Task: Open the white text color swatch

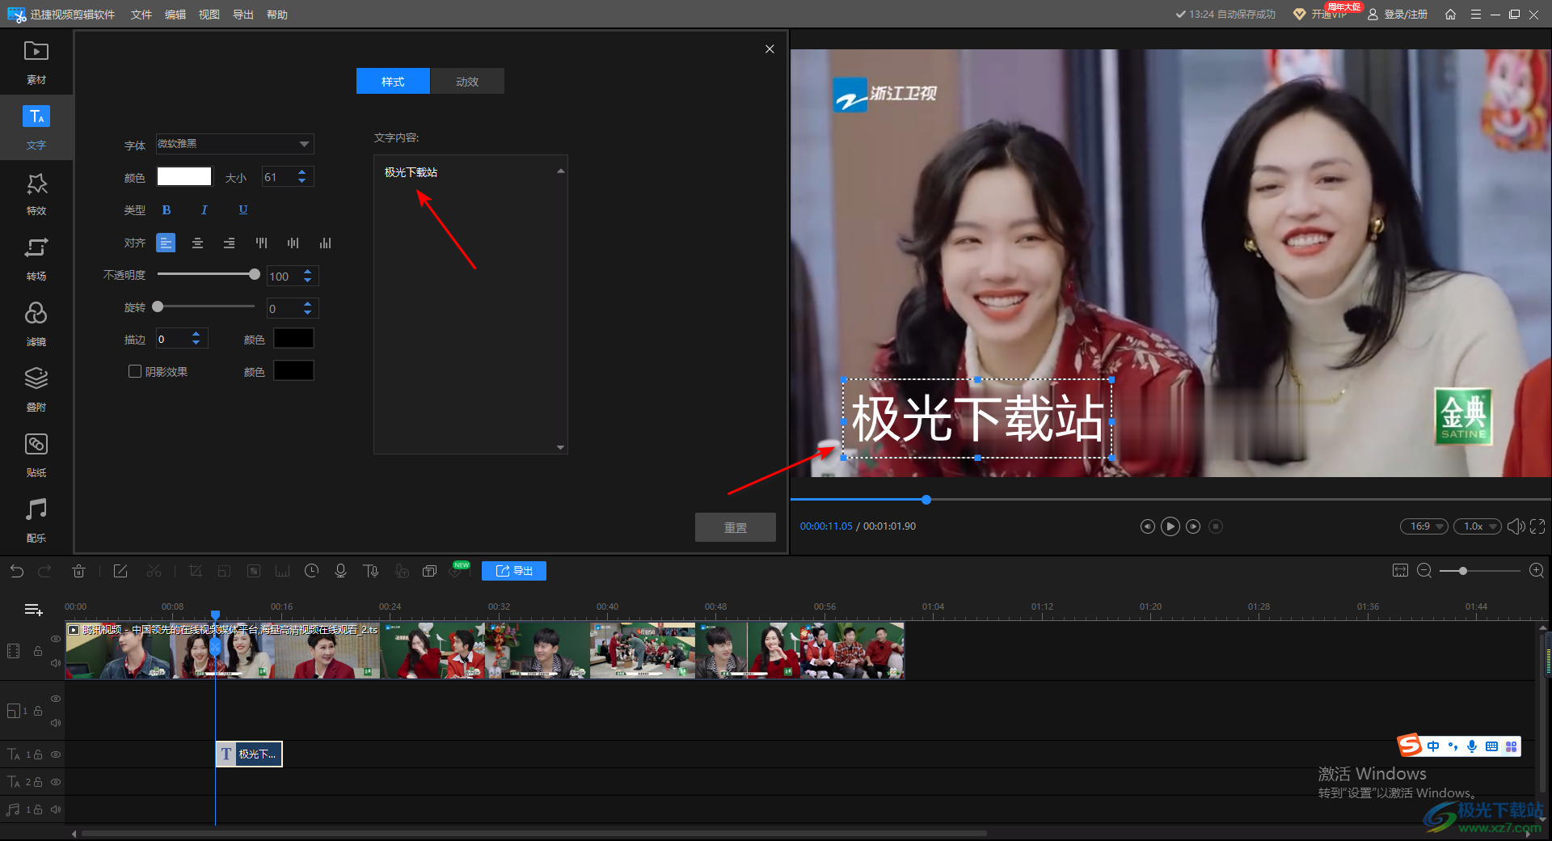Action: tap(184, 176)
